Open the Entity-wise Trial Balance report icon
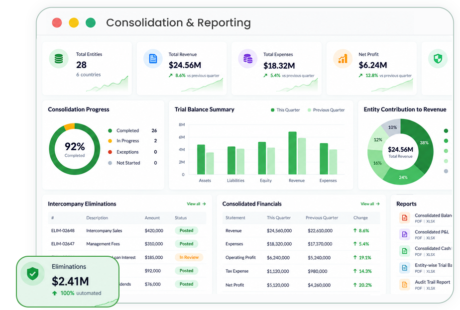460x310 pixels. pyautogui.click(x=405, y=268)
